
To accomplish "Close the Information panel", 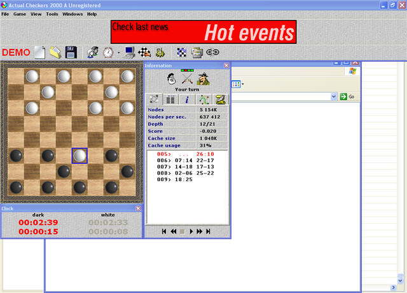I will pos(226,65).
